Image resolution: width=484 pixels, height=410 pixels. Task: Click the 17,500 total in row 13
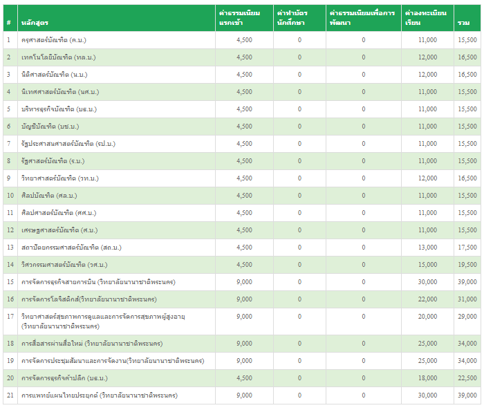click(x=467, y=248)
